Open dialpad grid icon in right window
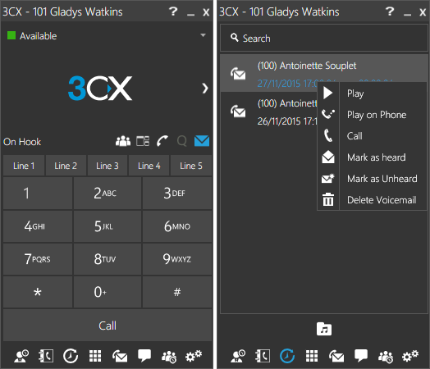This screenshot has height=369, width=430. [312, 356]
